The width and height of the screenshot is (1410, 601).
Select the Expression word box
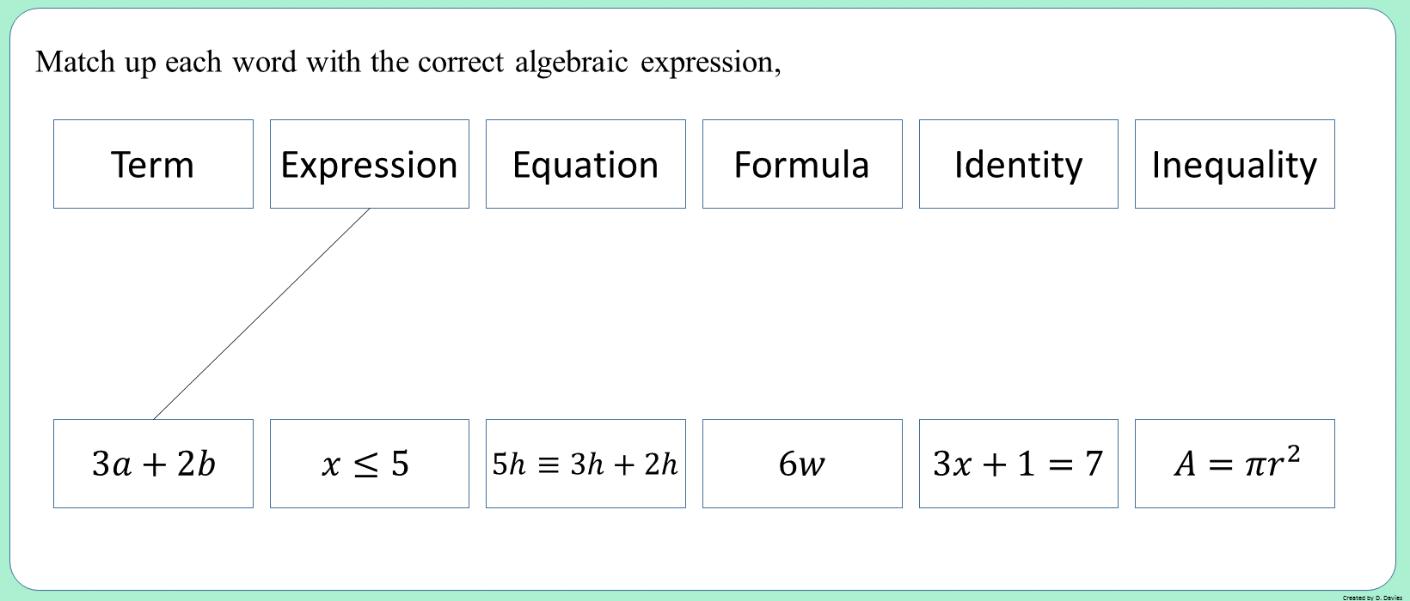point(370,164)
